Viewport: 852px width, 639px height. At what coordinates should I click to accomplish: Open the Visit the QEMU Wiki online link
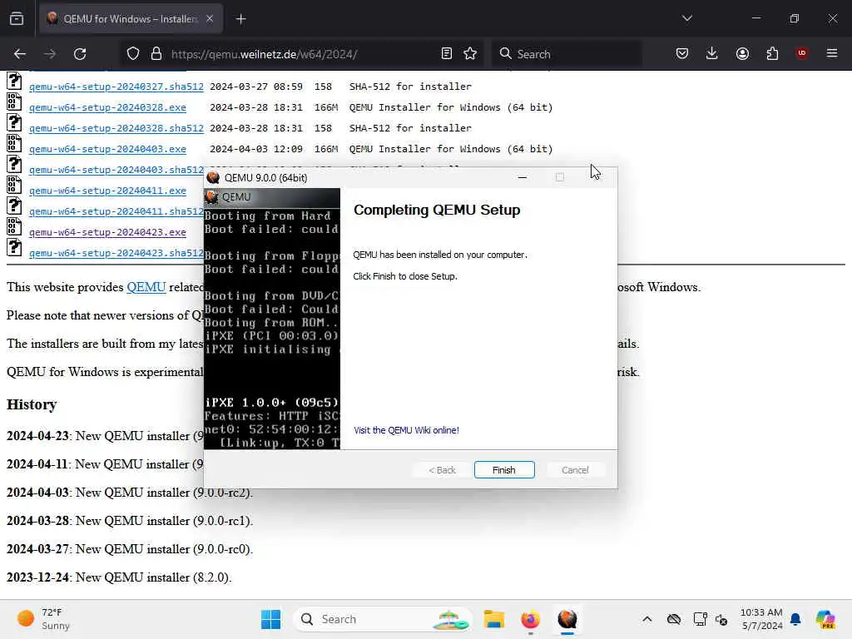[x=406, y=430]
